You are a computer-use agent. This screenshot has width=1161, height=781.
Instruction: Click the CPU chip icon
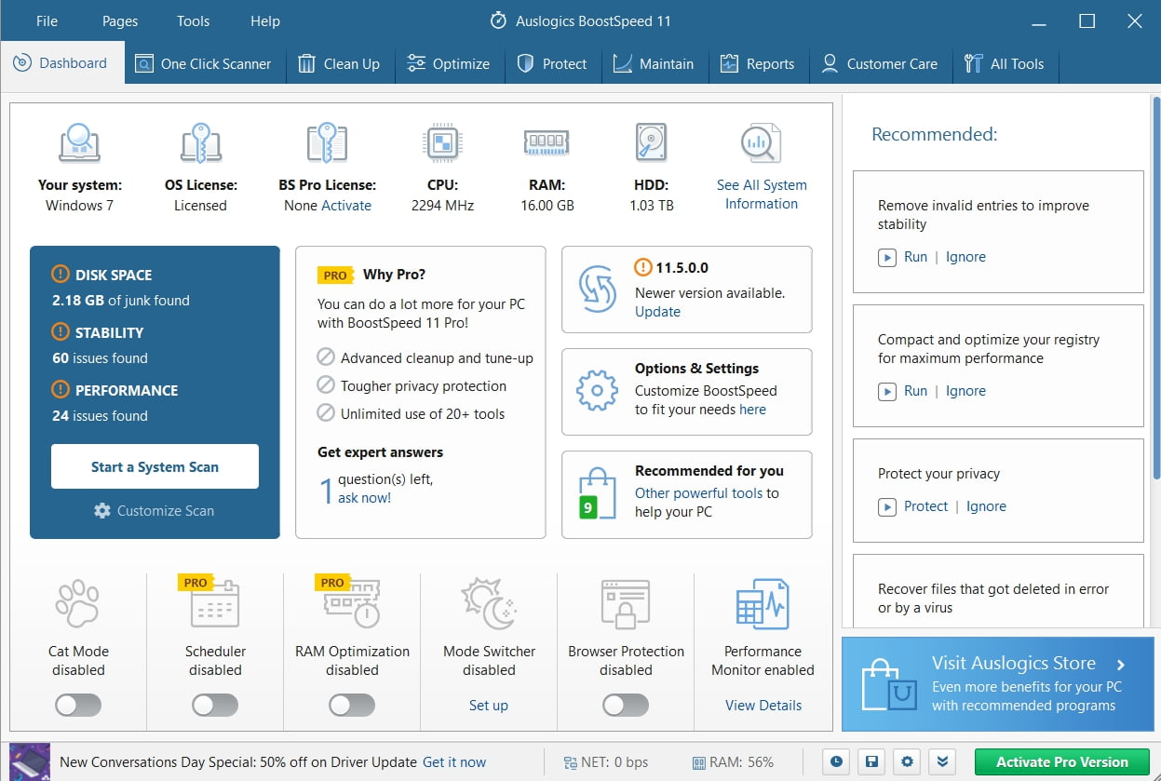click(x=442, y=143)
